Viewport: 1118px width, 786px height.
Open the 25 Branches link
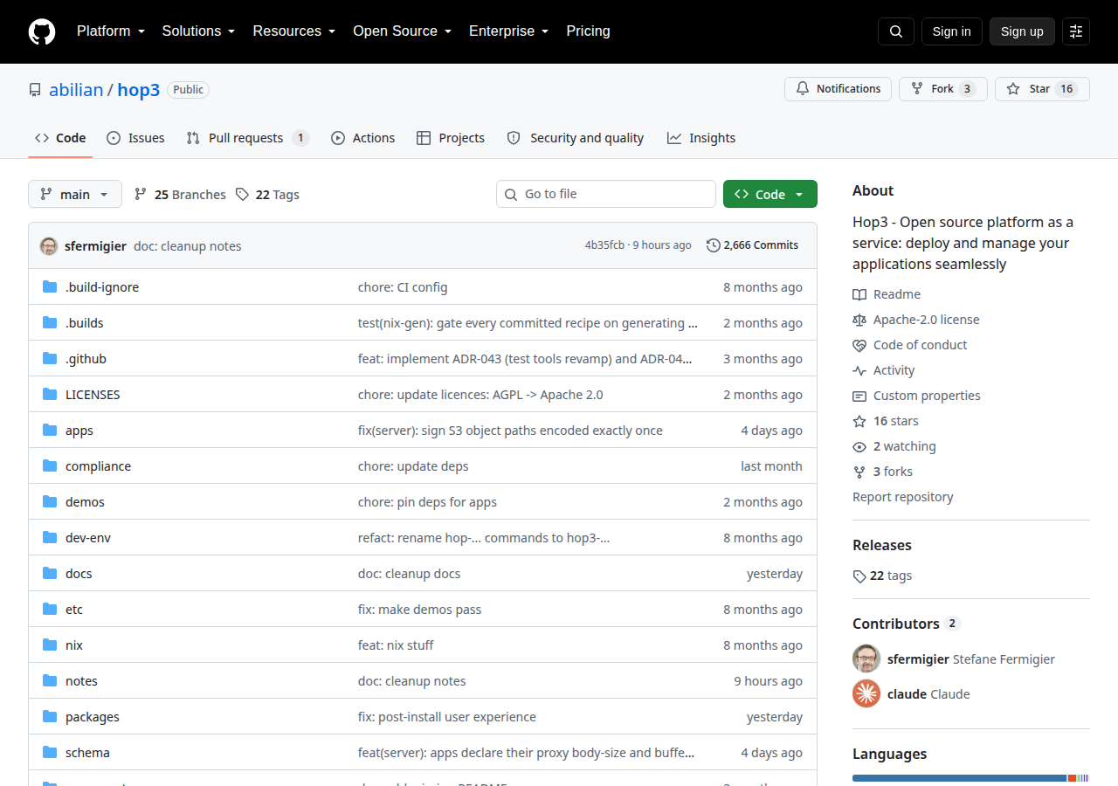point(180,195)
